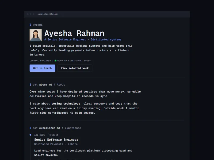This screenshot has height=160, width=214.
Task: Select experience.md in the cat command
Action: coord(49,128)
